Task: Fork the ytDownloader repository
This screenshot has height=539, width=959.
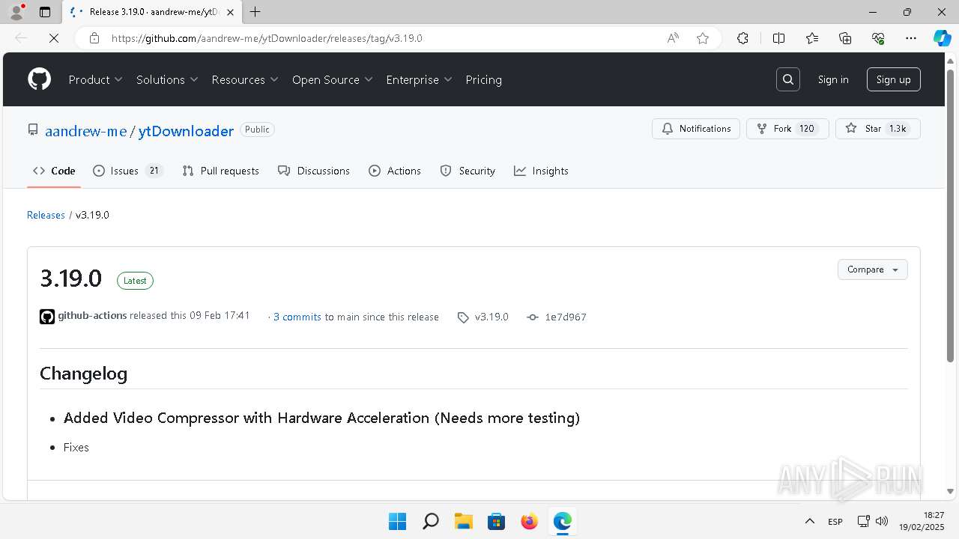Action: [787, 129]
